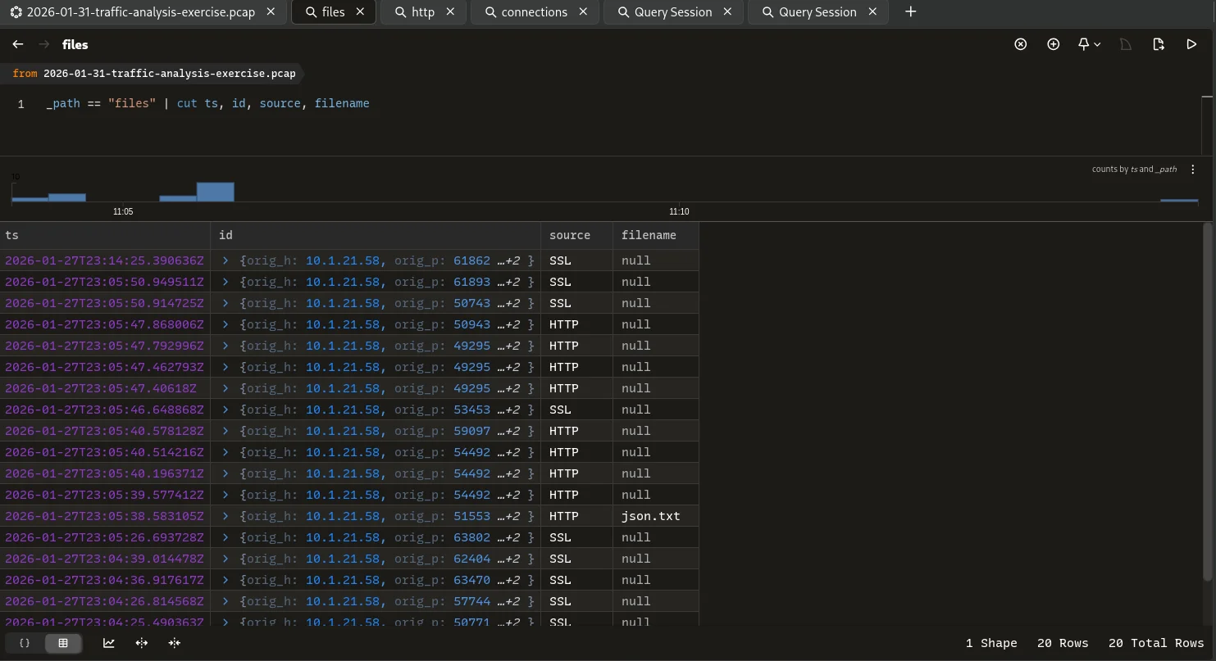The height and width of the screenshot is (661, 1216).
Task: Click the pin icon in the toolbar
Action: pyautogui.click(x=1084, y=44)
